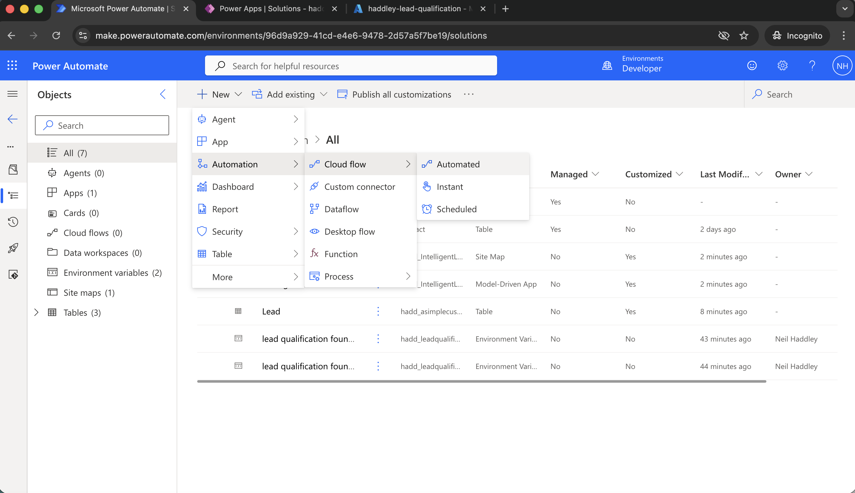Open the Lead table from the list
855x493 pixels.
pos(271,311)
